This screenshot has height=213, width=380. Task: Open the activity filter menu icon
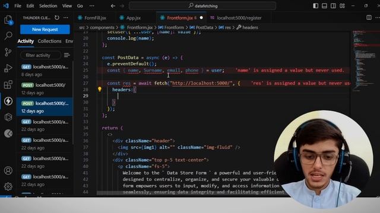tap(66, 55)
